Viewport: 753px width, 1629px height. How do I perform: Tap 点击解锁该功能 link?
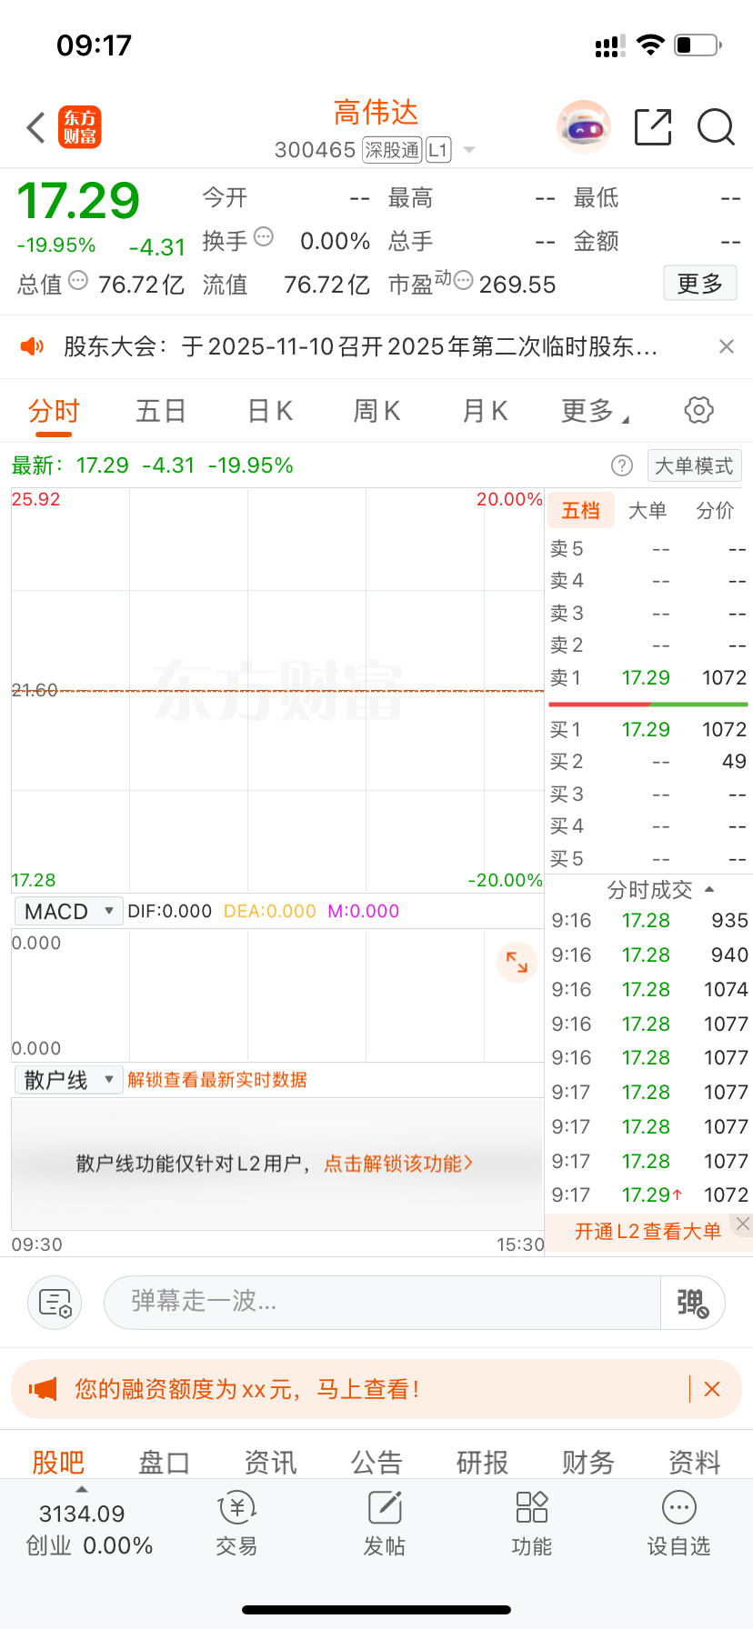[x=398, y=1164]
